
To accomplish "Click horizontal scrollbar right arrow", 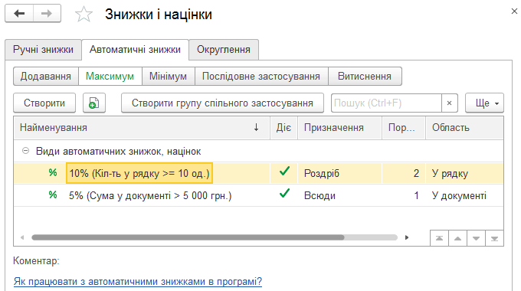I will click(407, 237).
